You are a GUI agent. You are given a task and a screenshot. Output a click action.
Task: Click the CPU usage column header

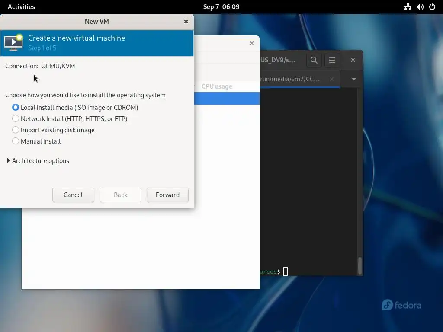pyautogui.click(x=217, y=86)
